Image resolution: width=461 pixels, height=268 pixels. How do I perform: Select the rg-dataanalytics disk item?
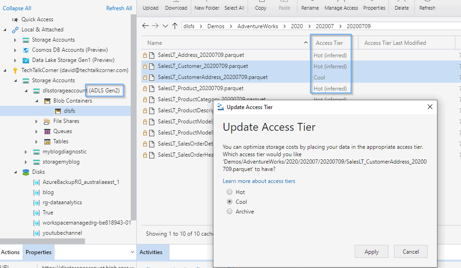point(62,202)
